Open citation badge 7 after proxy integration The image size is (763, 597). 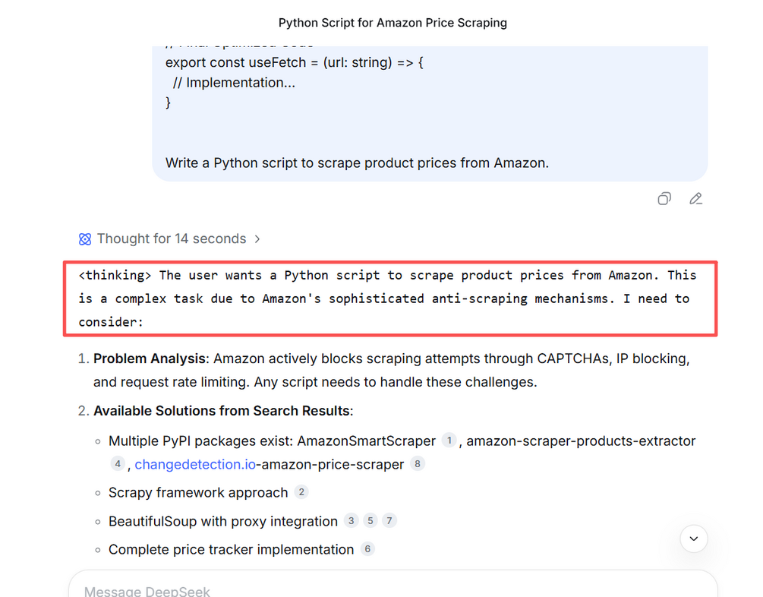pyautogui.click(x=389, y=520)
